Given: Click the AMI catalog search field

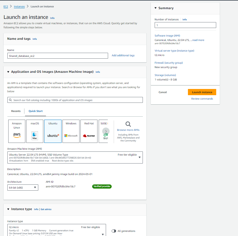Looking at the screenshot, I should (x=75, y=100).
